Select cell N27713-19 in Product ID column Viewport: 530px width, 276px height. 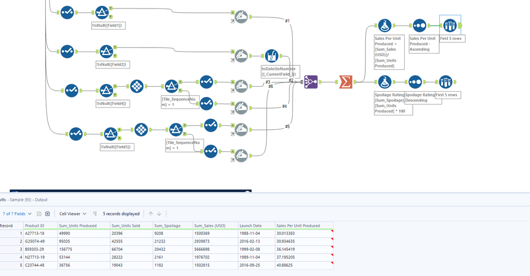40,257
